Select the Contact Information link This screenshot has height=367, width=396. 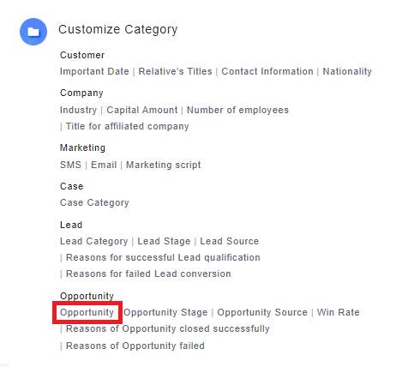click(x=267, y=71)
